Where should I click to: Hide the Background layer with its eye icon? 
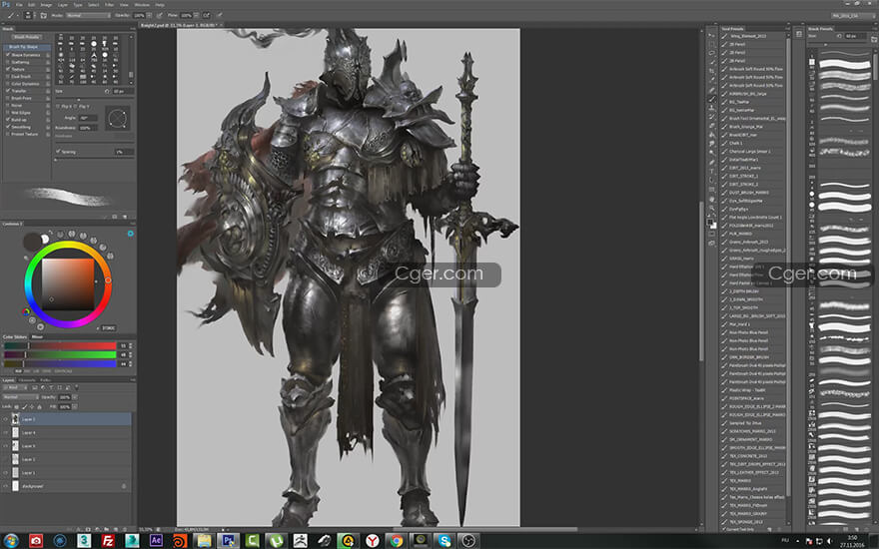6,486
